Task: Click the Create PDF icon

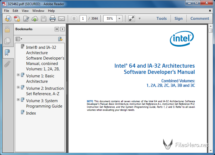Action: 17,19
